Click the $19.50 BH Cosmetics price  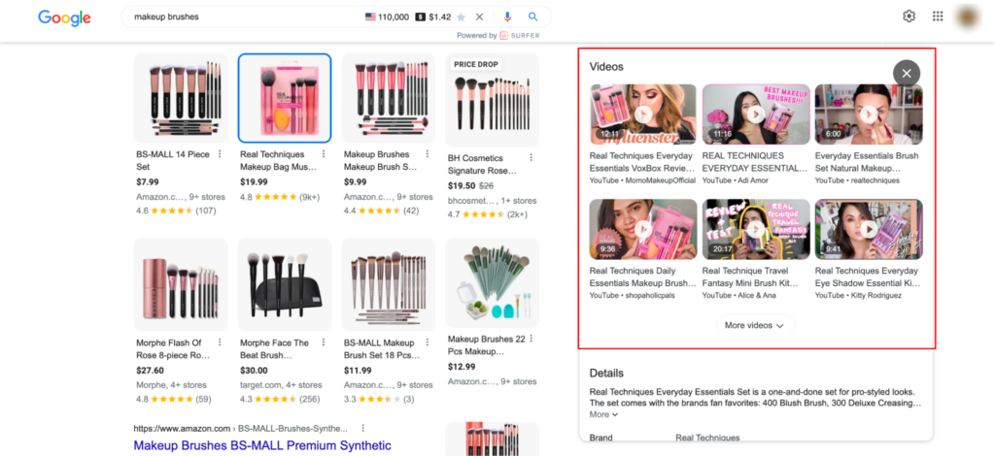click(462, 185)
